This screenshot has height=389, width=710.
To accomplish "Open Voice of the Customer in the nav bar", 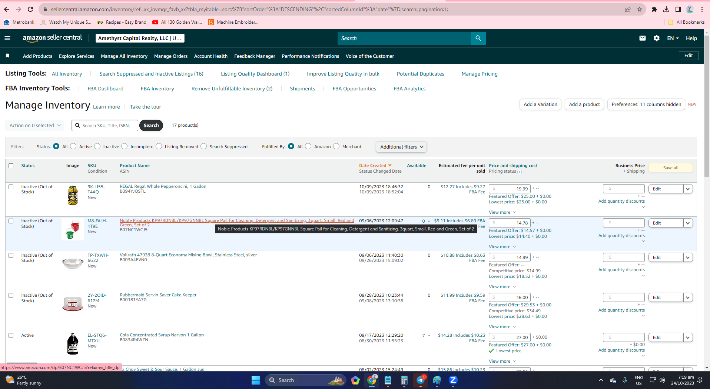I will pos(370,56).
